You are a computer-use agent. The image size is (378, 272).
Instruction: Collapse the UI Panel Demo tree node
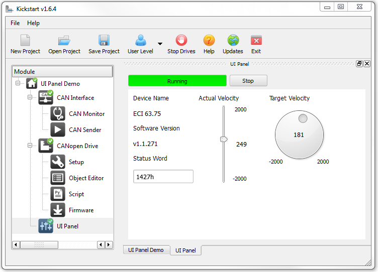click(x=18, y=83)
